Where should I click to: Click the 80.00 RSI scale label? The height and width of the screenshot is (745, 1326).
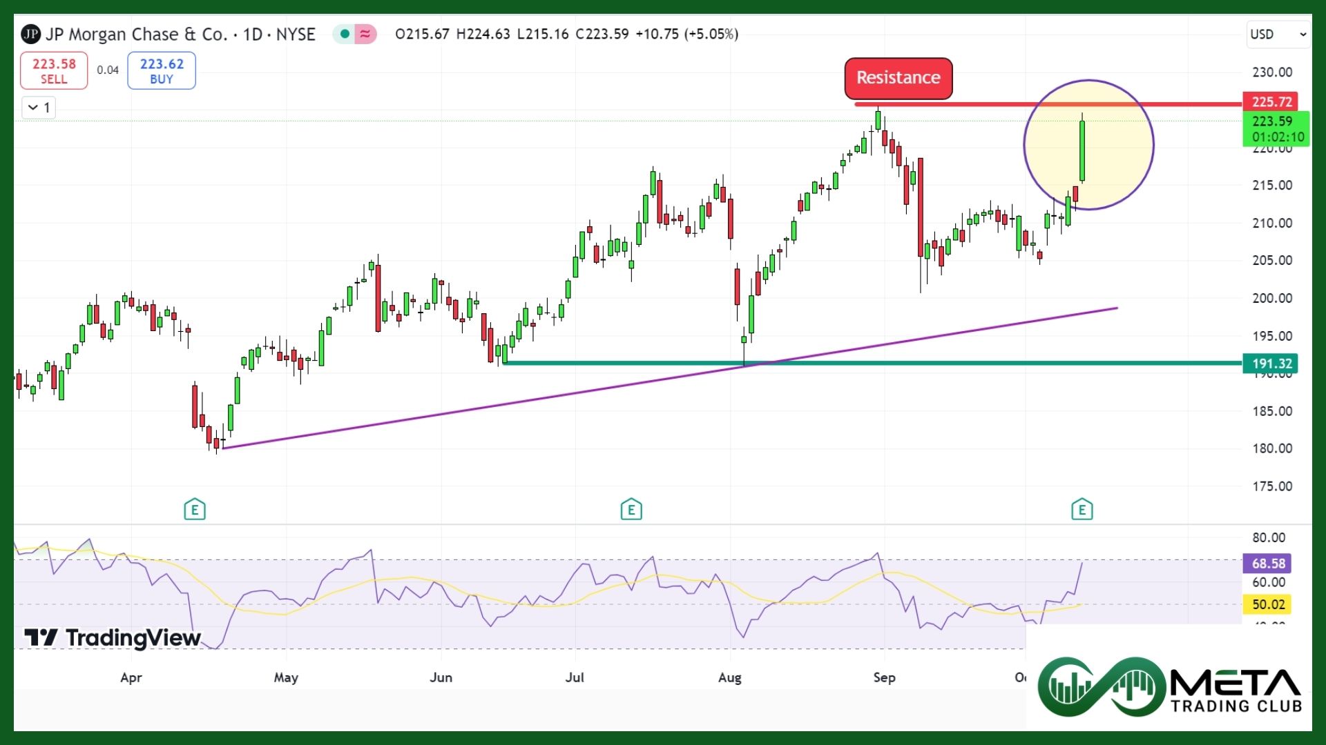[1269, 537]
